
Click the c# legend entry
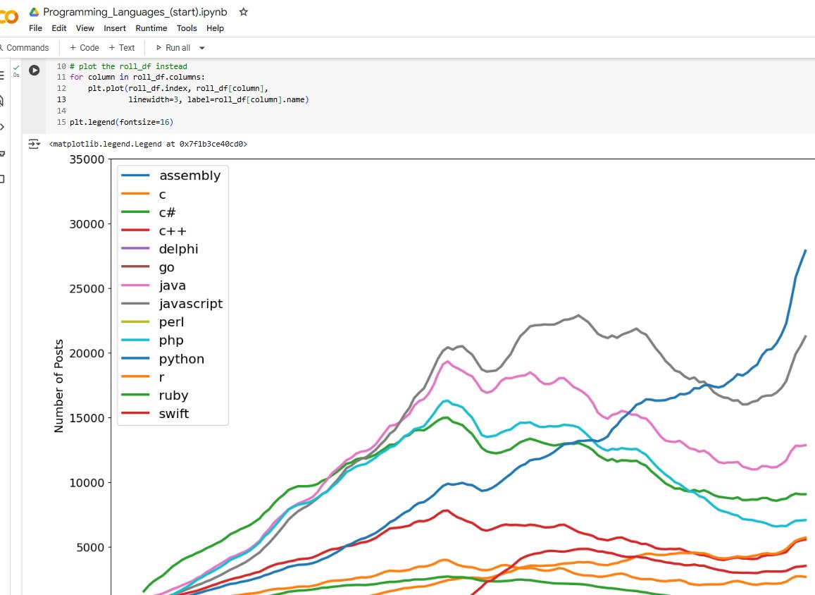(149, 212)
